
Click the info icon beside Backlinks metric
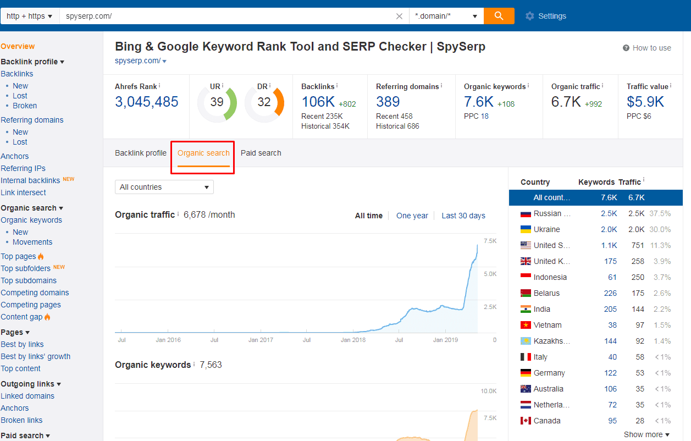pos(337,86)
